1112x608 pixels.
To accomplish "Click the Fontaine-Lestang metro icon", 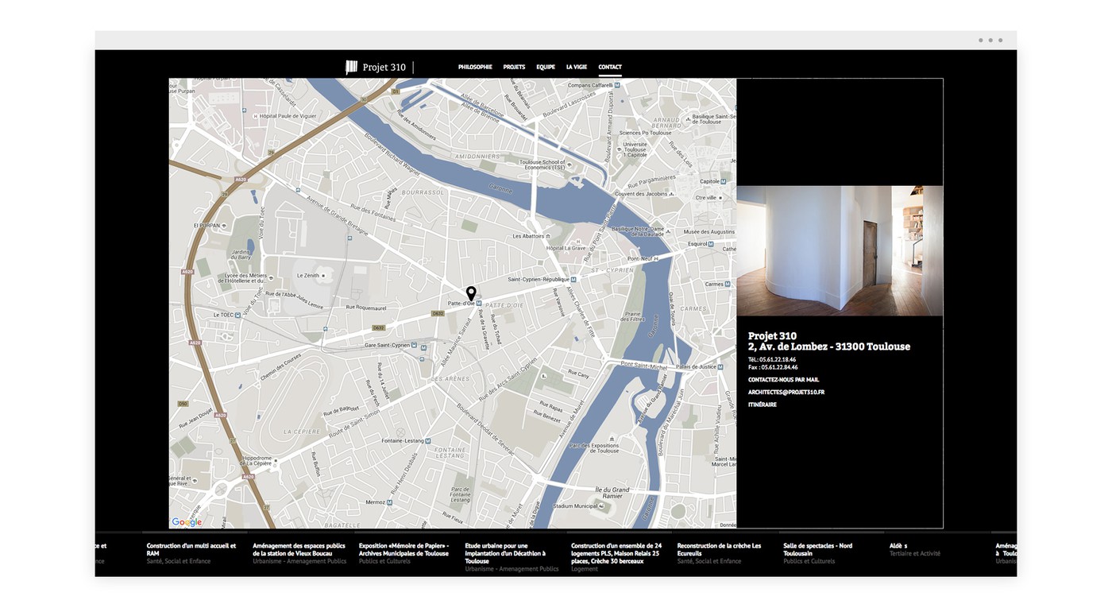I will (427, 441).
